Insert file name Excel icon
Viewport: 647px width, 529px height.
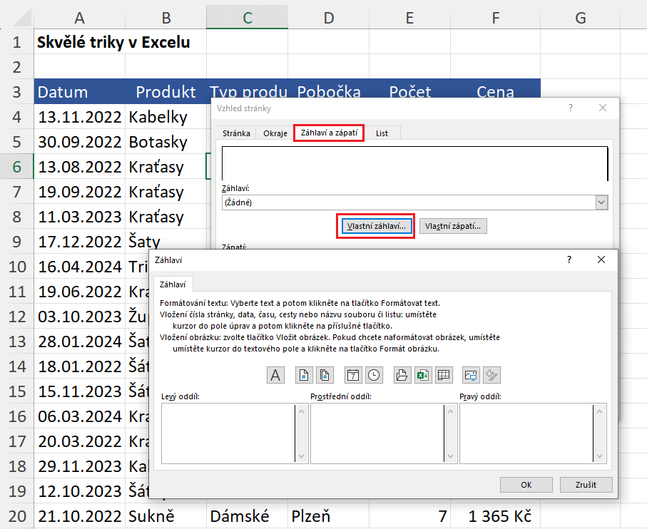[422, 375]
